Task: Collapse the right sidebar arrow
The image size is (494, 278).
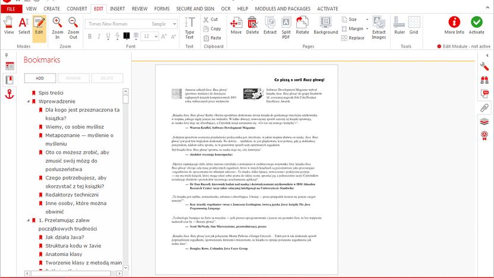Action: click(x=487, y=55)
